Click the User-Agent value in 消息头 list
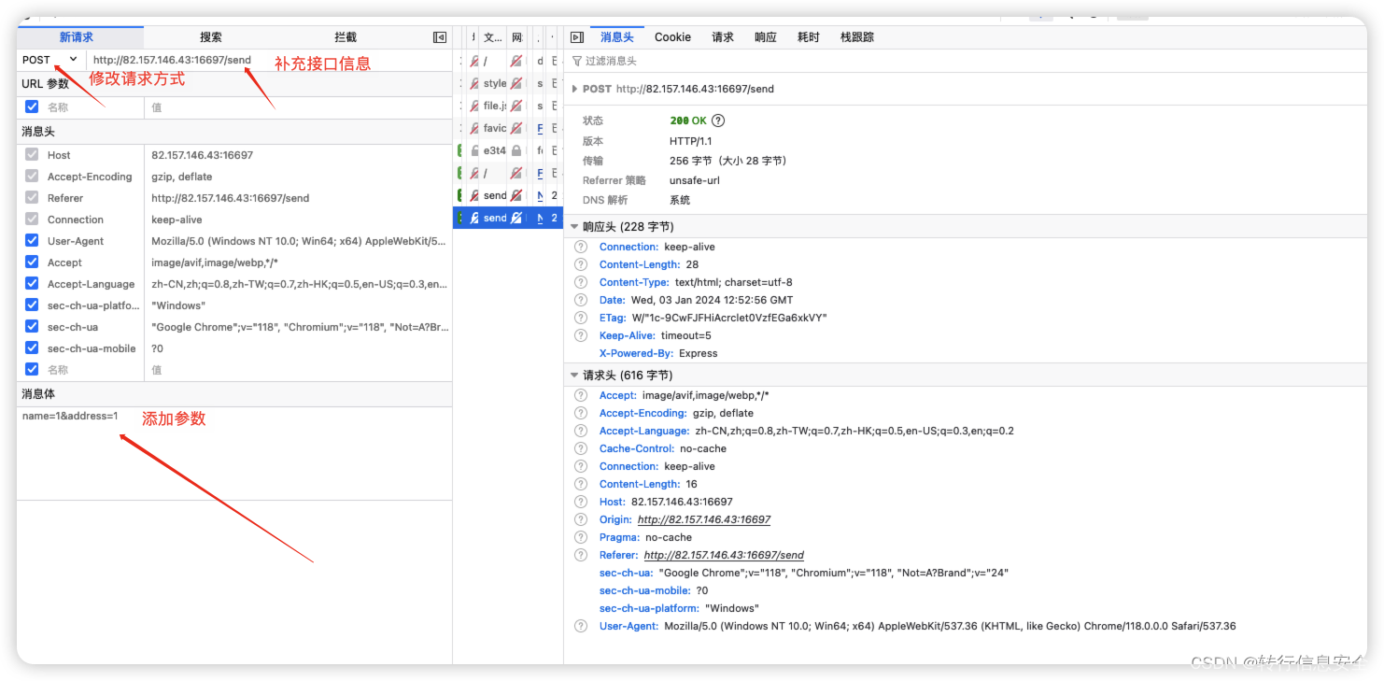Viewport: 1384px width, 681px height. pos(299,241)
